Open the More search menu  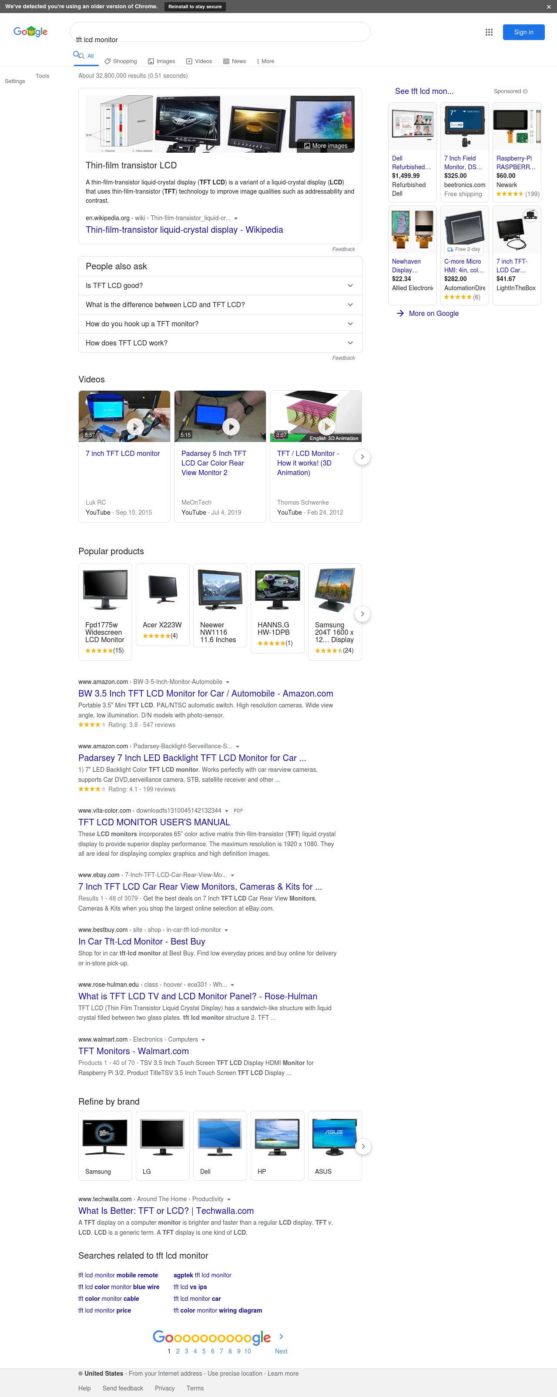point(265,61)
